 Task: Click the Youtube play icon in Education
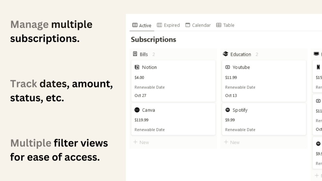click(x=227, y=67)
